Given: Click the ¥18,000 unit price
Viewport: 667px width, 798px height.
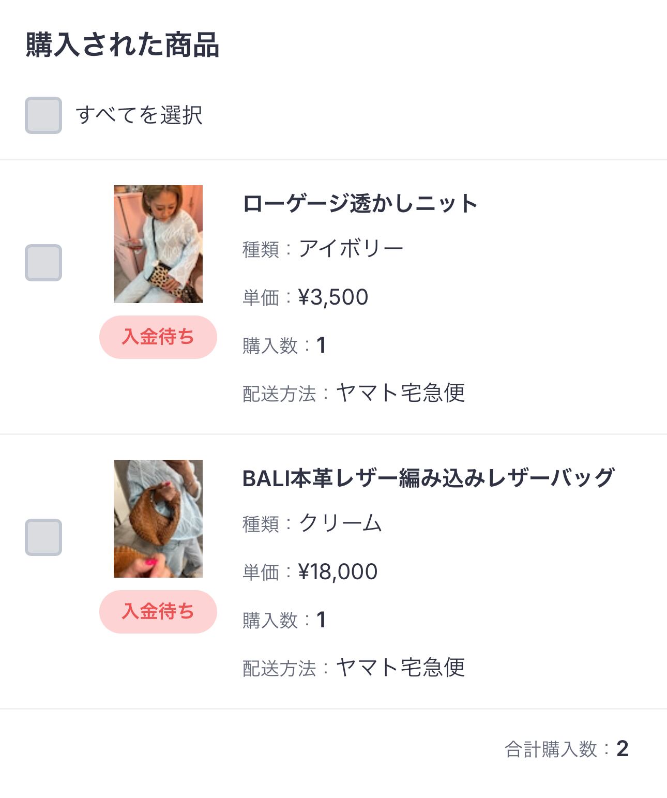Looking at the screenshot, I should (x=338, y=572).
